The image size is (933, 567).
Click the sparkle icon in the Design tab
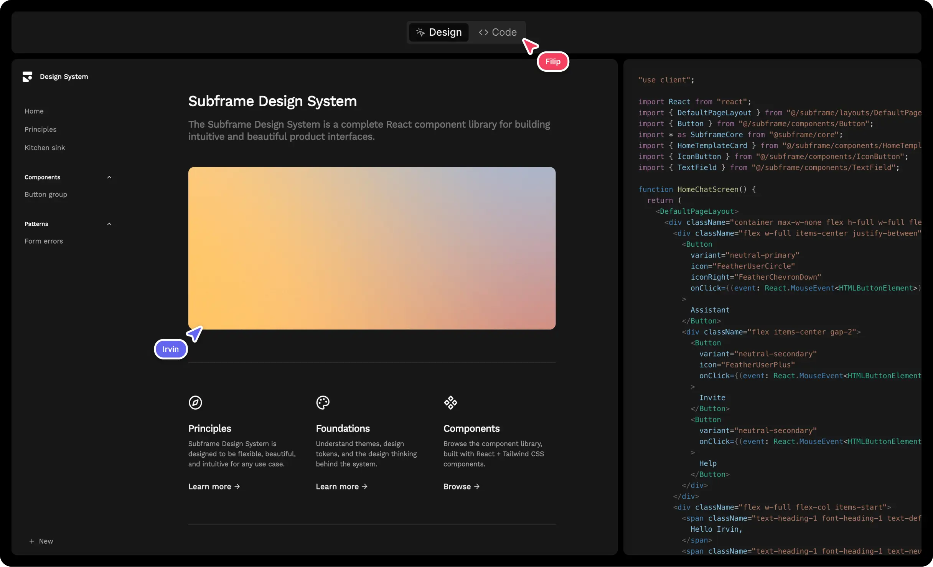click(421, 32)
